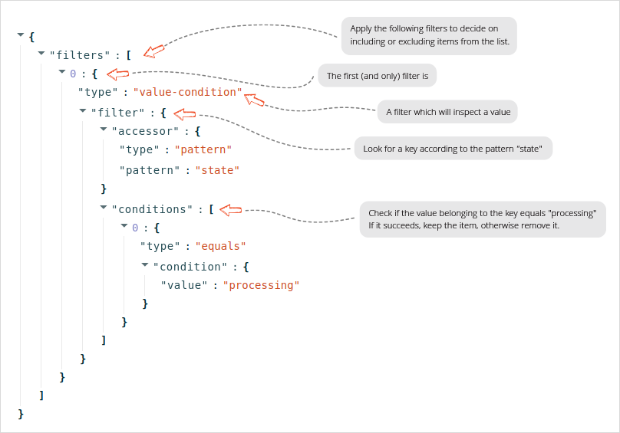Collapse conditions item 0 triangle

[124, 225]
